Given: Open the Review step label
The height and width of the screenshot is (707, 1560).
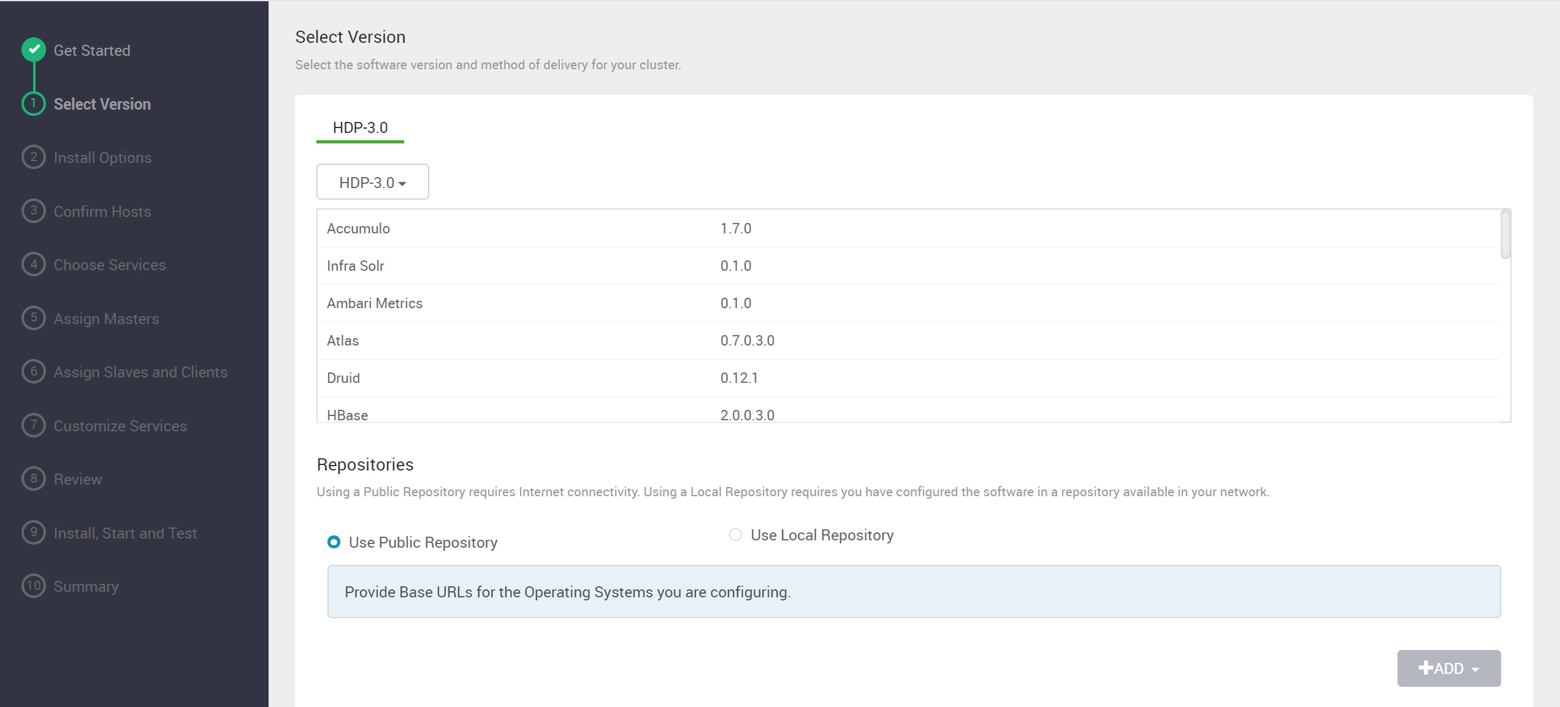Looking at the screenshot, I should click(78, 479).
